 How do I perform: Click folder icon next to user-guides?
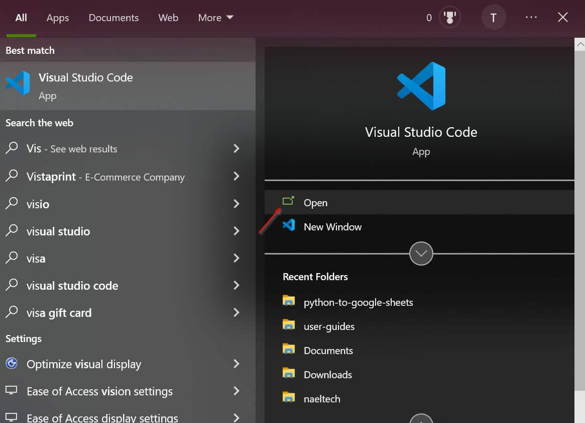coord(289,325)
